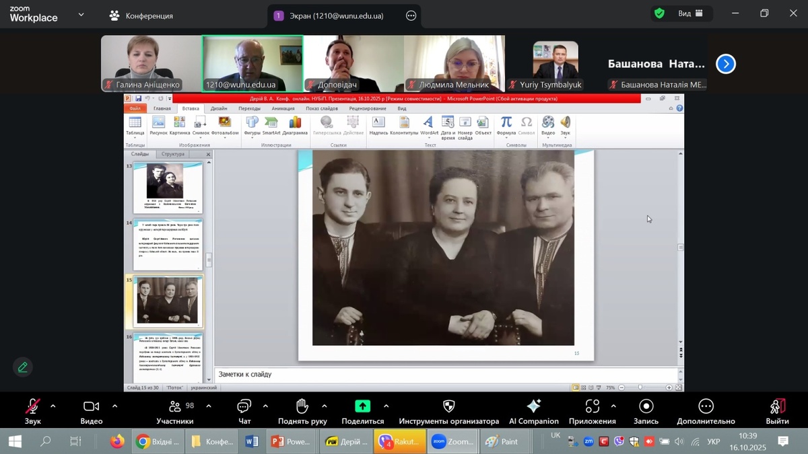Open the Apps panel
The width and height of the screenshot is (808, 454).
pos(592,407)
